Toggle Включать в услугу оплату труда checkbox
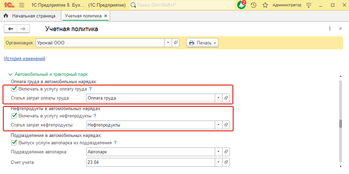The height and width of the screenshot is (174, 349). [14, 89]
